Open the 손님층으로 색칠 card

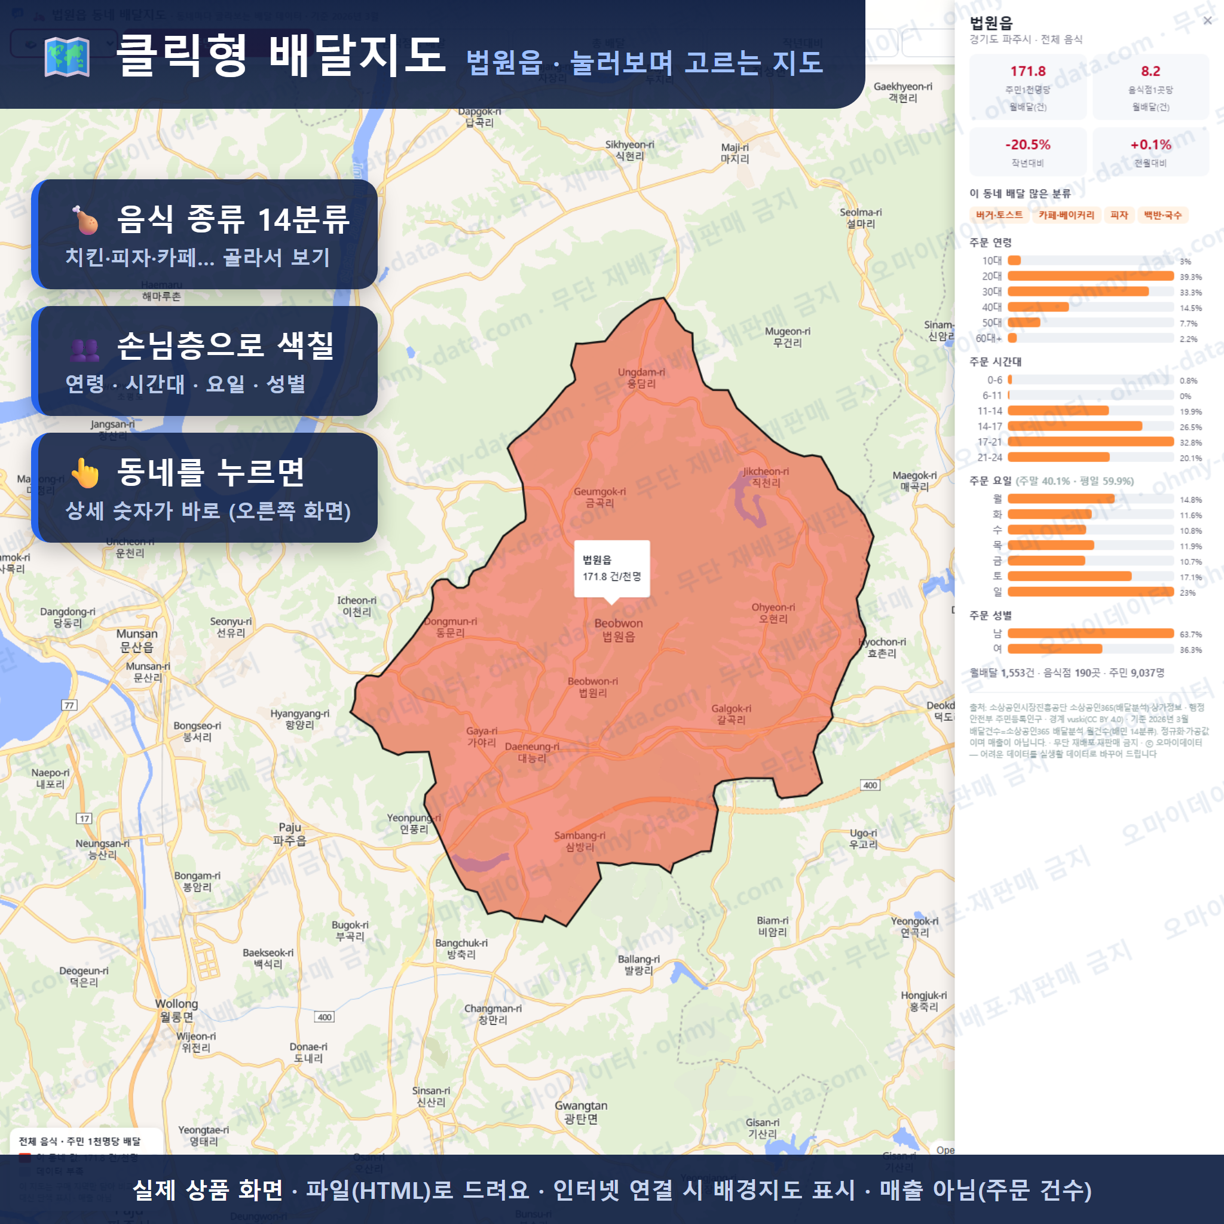coord(204,361)
